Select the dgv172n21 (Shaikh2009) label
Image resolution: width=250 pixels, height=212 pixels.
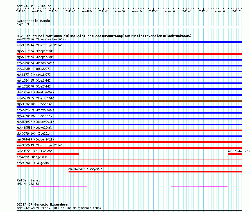[x=35, y=92]
